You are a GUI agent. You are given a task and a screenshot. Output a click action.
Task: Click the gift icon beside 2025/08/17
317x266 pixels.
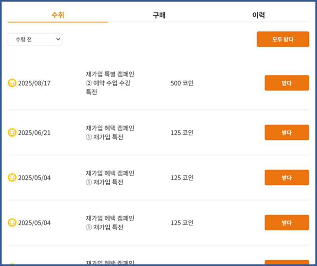[x=12, y=83]
